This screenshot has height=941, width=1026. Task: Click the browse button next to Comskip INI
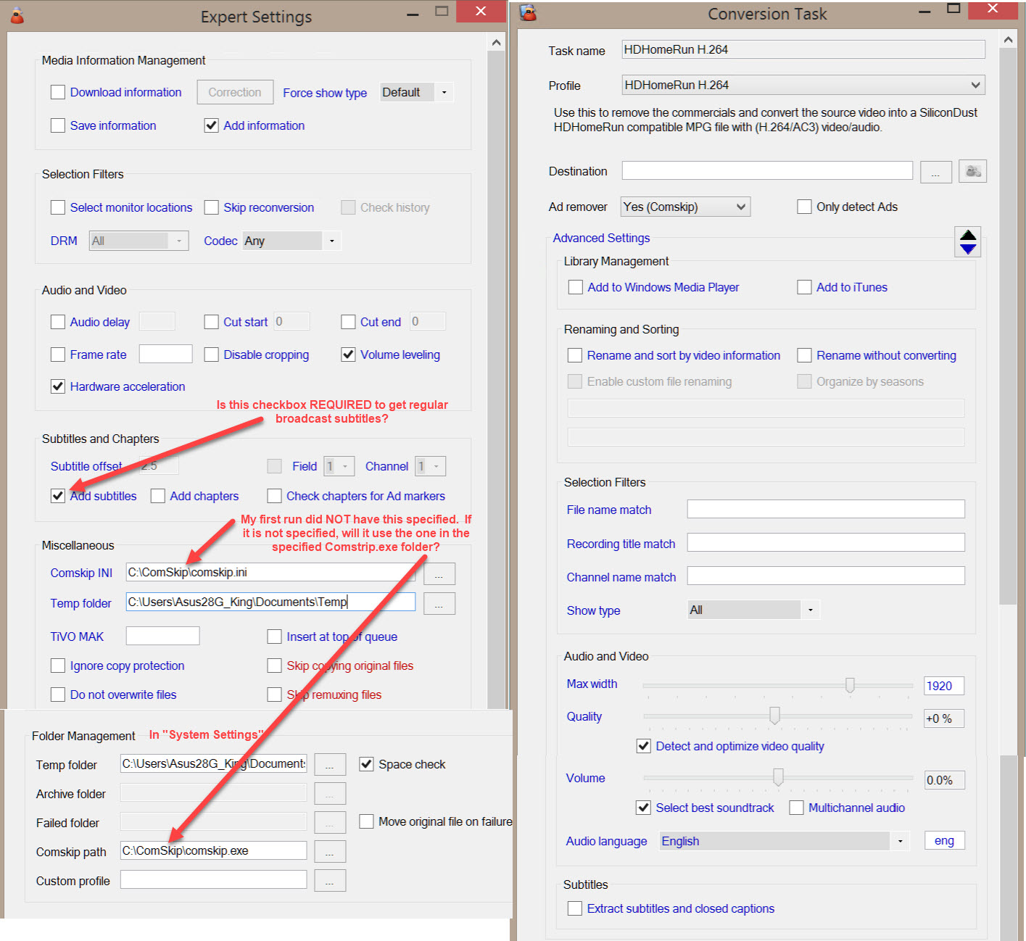439,574
